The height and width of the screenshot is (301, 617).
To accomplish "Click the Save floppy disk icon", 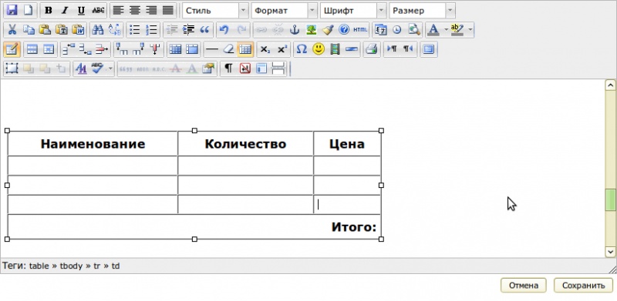I will point(12,10).
